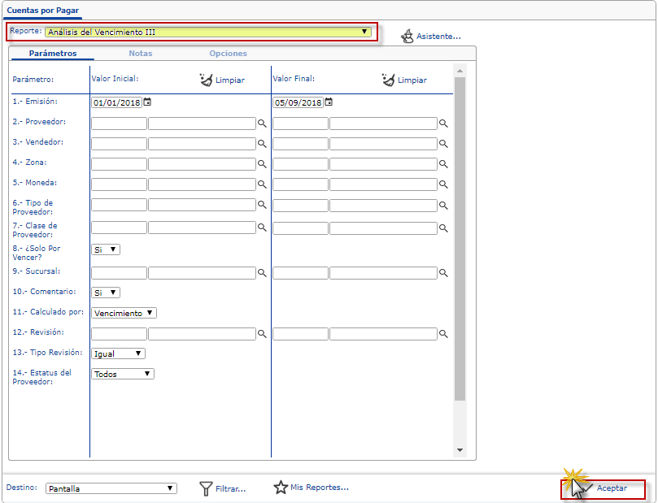Open Estatus del Proveedor dropdown
Viewport: 658px width, 503px height.
pos(123,374)
